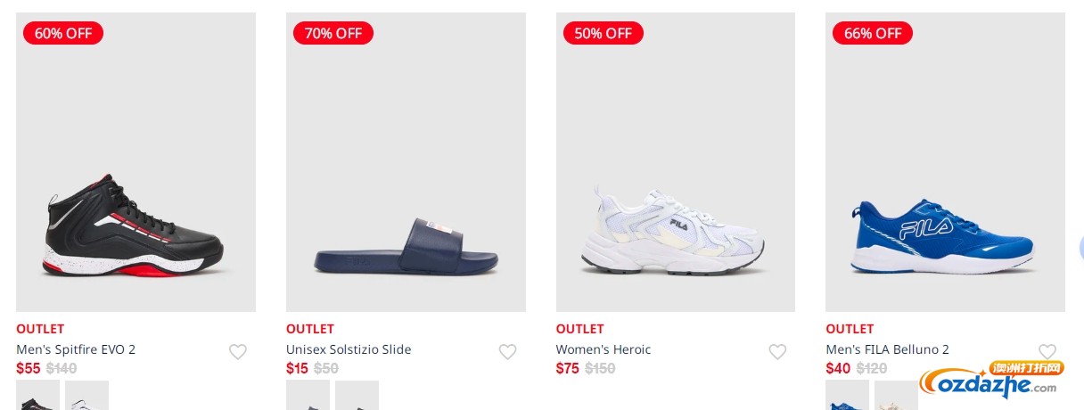Pick blue color swatch under FILA Belluno 2

847,396
